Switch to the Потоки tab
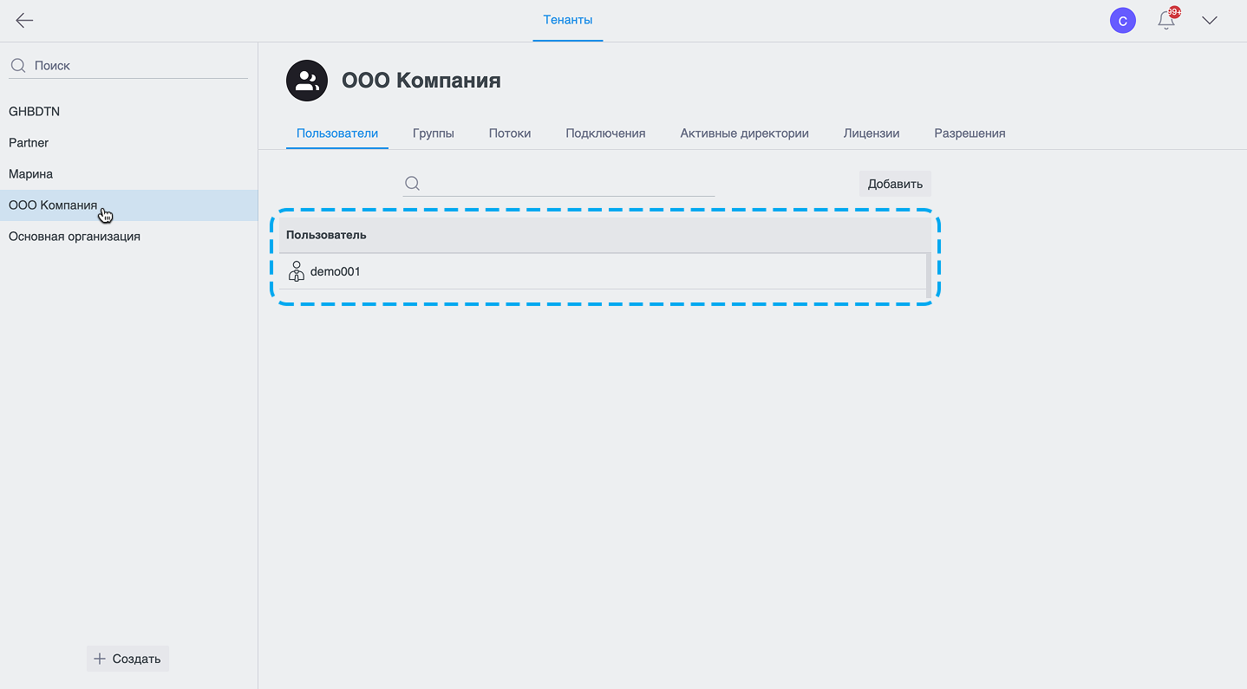 (x=510, y=133)
